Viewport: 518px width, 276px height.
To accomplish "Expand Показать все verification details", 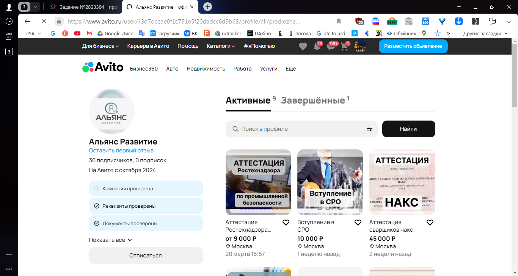I will pyautogui.click(x=110, y=240).
